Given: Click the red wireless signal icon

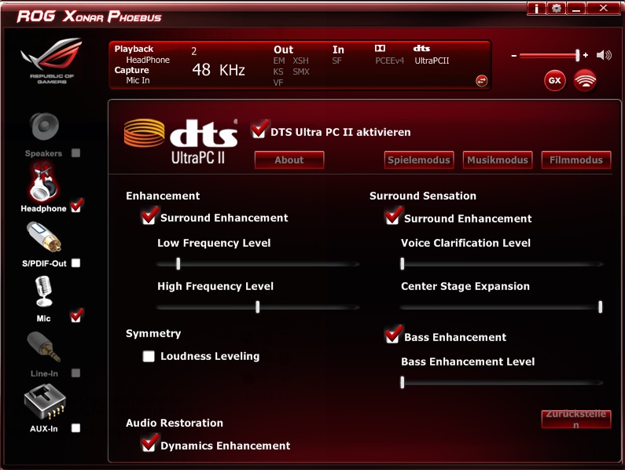Looking at the screenshot, I should click(585, 80).
